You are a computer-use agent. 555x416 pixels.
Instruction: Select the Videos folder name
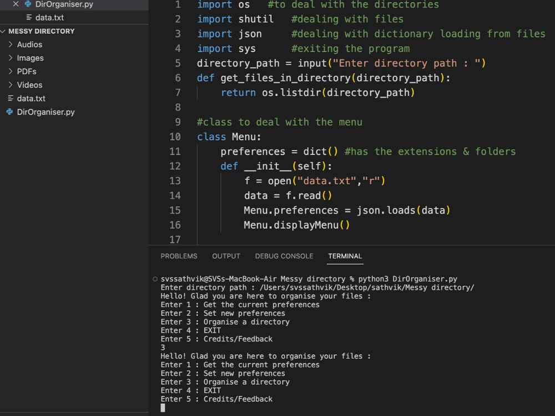coord(30,85)
